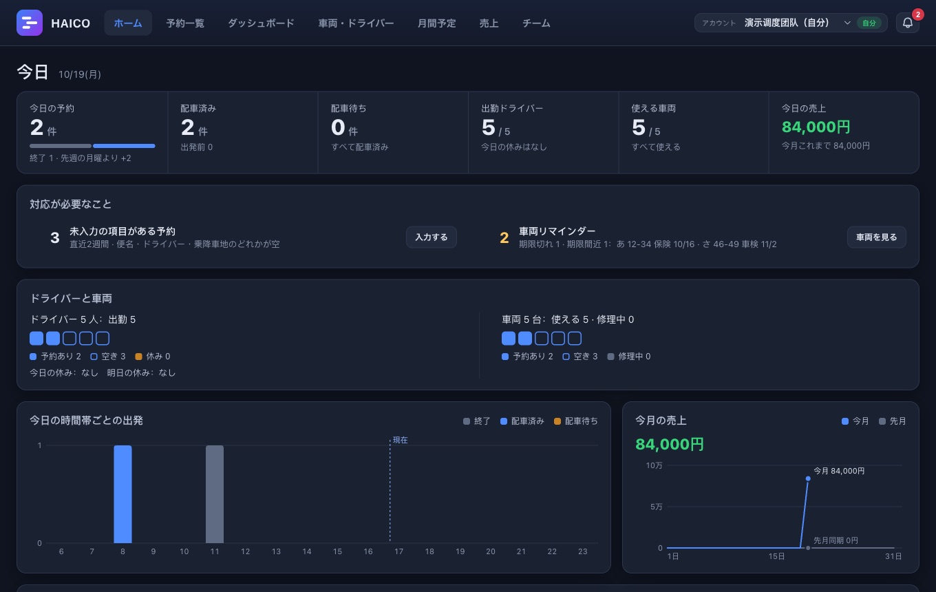Click the 配車待ち stat card title
The image size is (936, 592).
[349, 108]
